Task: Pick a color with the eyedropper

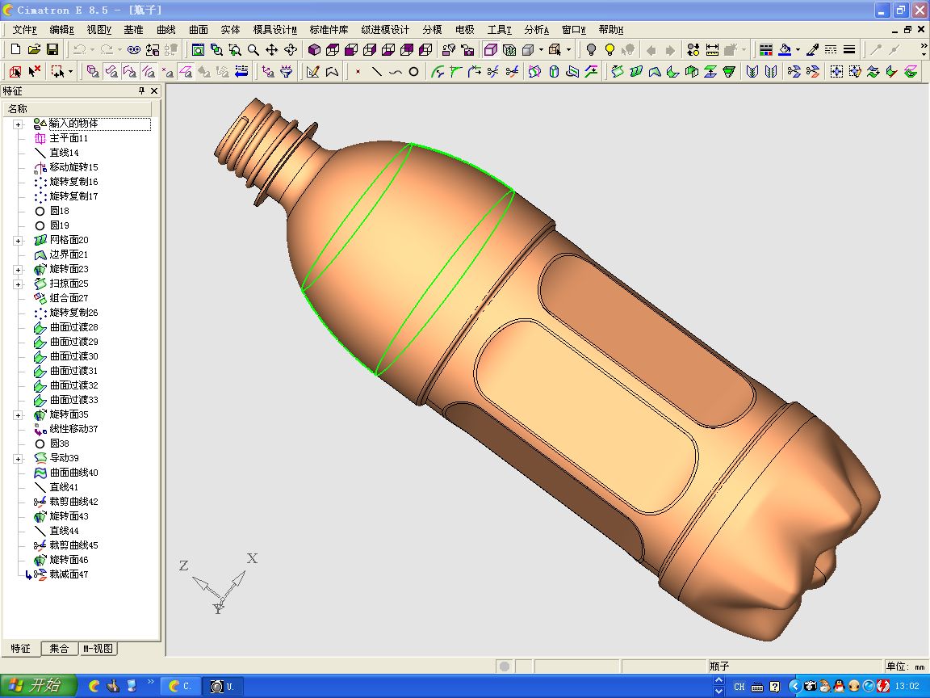Action: 813,50
